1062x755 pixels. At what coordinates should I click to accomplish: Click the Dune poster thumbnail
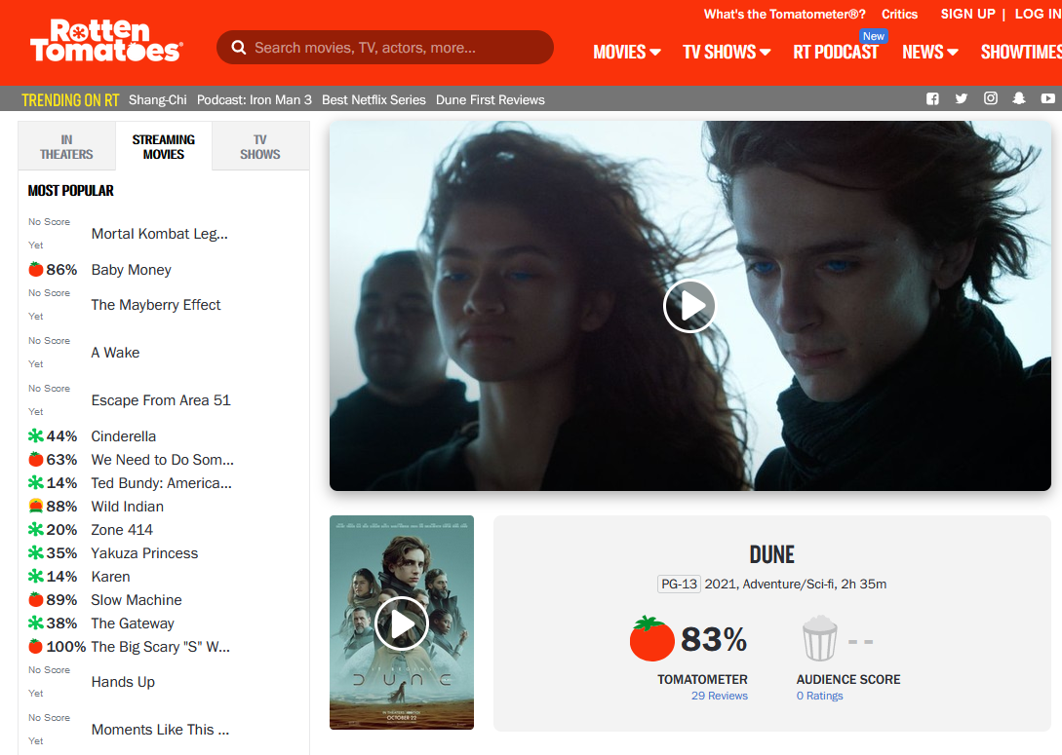pyautogui.click(x=402, y=623)
